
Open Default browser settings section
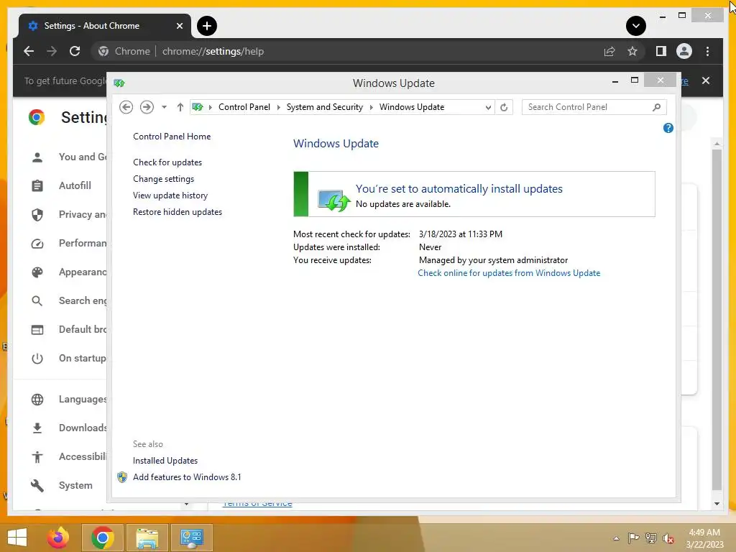pyautogui.click(x=68, y=329)
